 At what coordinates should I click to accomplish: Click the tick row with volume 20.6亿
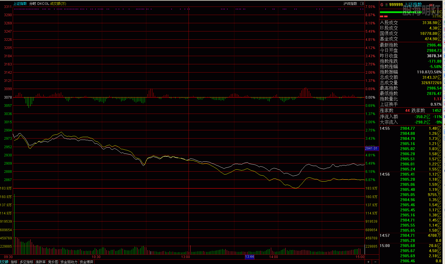pyautogui.click(x=410, y=246)
